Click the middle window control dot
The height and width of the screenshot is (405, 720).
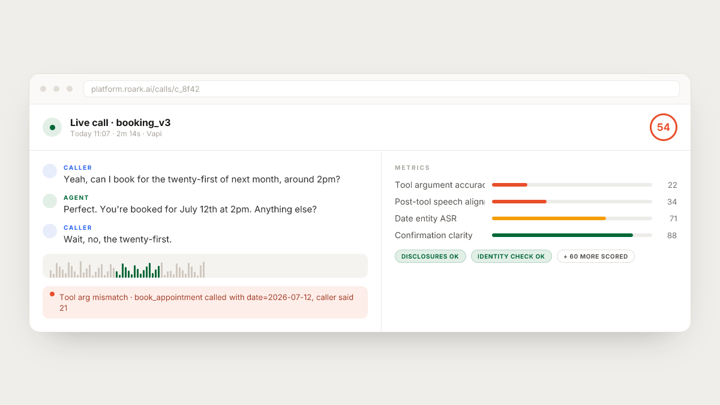click(x=56, y=89)
